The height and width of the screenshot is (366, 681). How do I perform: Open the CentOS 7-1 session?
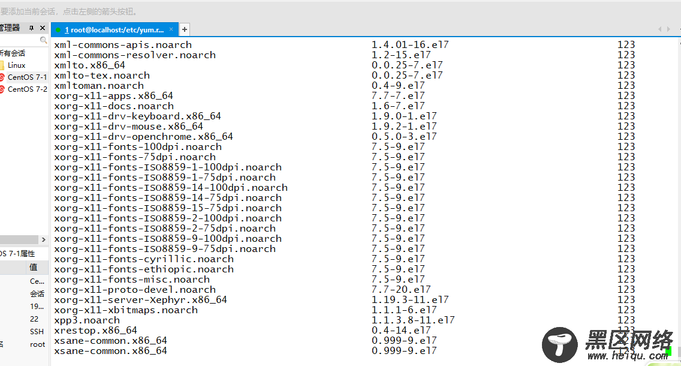click(27, 77)
